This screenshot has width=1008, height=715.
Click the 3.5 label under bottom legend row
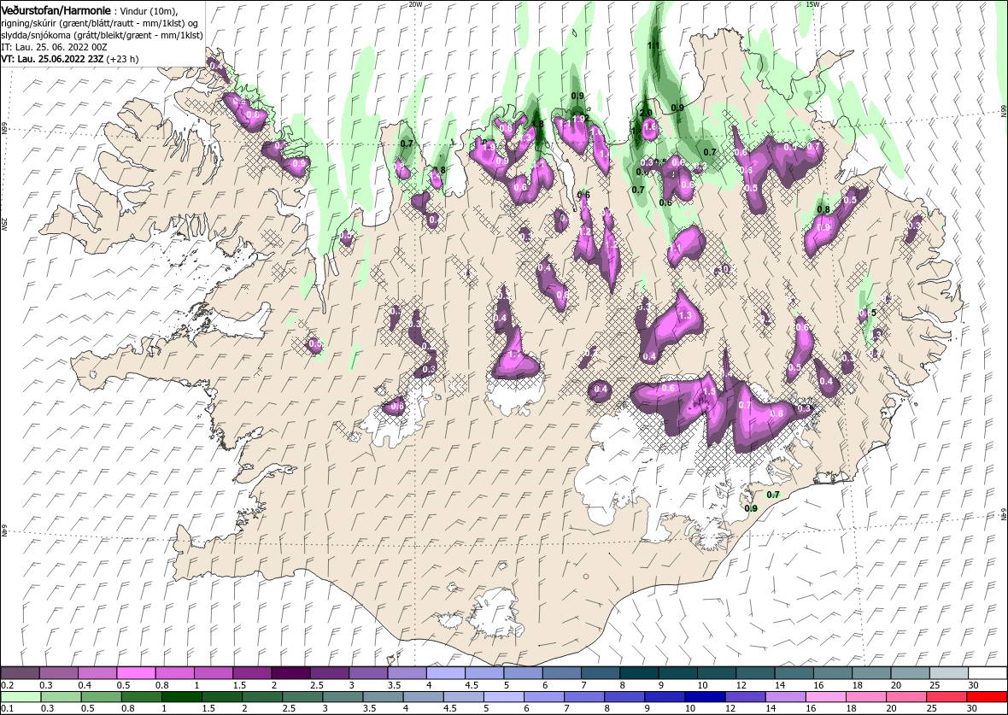point(369,708)
